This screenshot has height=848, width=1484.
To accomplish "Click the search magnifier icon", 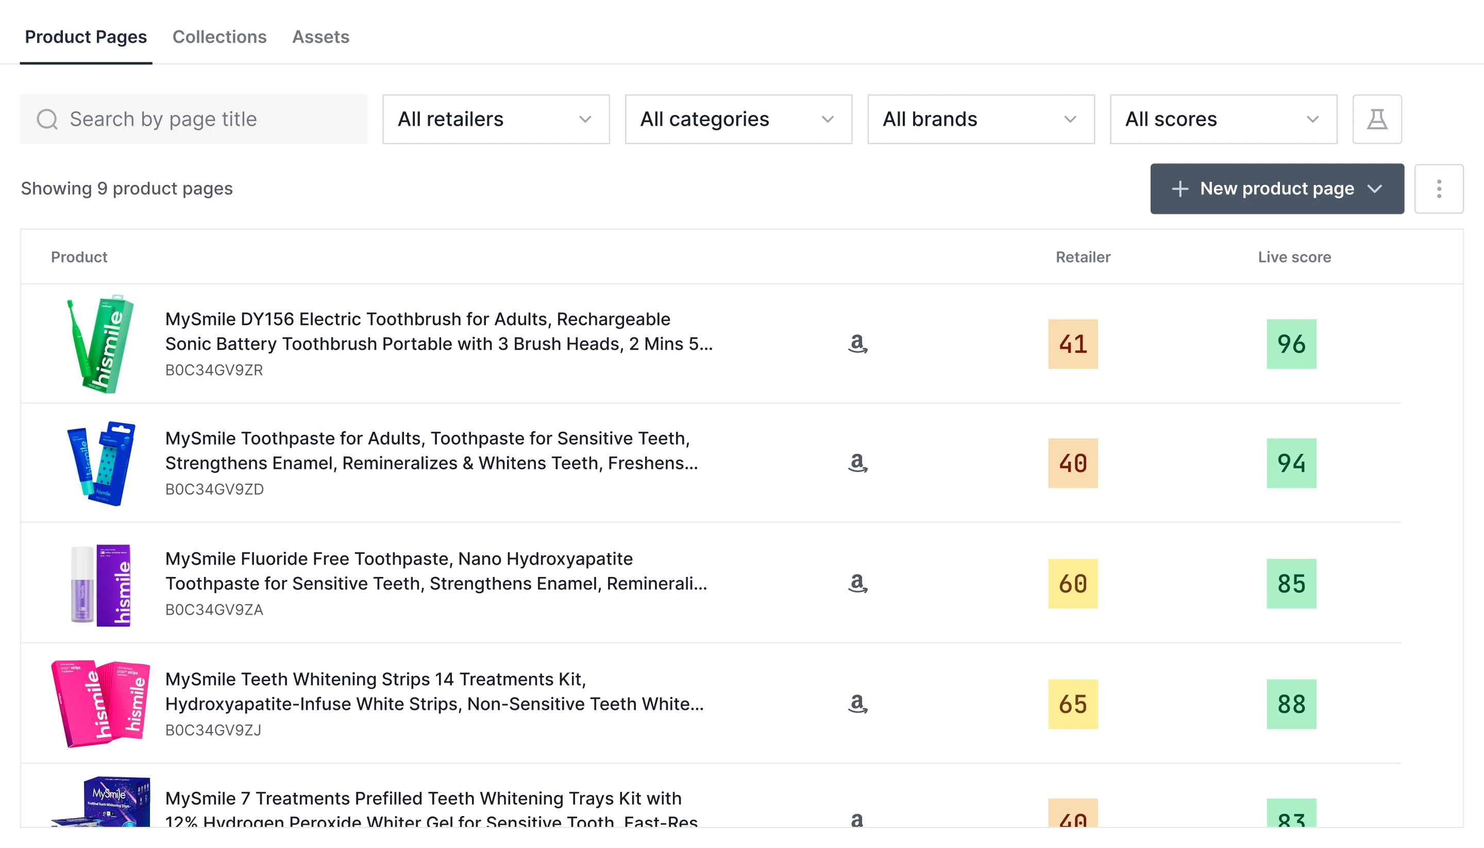I will [x=47, y=120].
